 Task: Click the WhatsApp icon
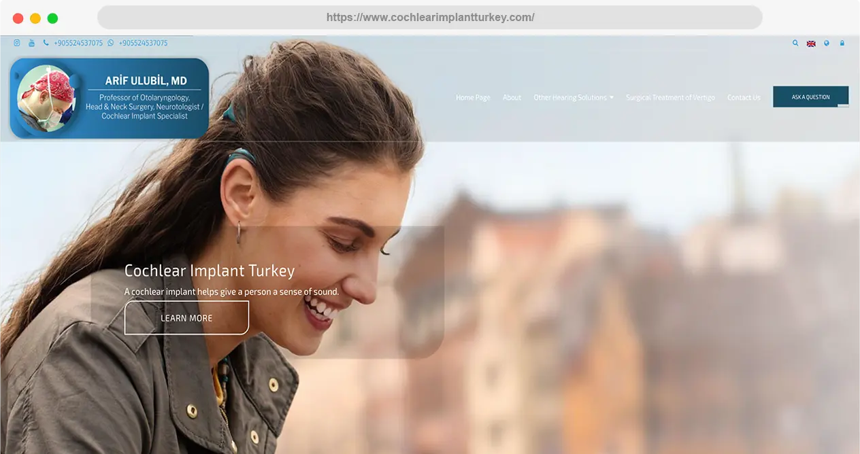click(111, 43)
